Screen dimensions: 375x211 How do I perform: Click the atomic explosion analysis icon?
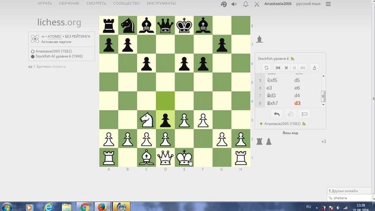[x=315, y=68]
